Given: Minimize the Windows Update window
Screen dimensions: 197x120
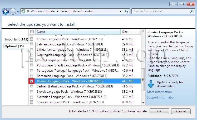Looking at the screenshot, I should point(173,4).
